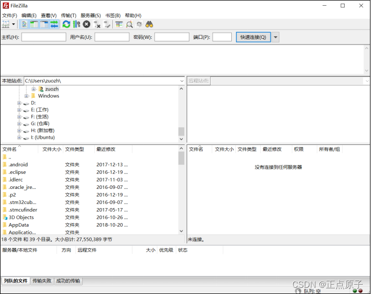Open Site Manager dropdown arrow
The height and width of the screenshot is (294, 371).
[x=13, y=24]
